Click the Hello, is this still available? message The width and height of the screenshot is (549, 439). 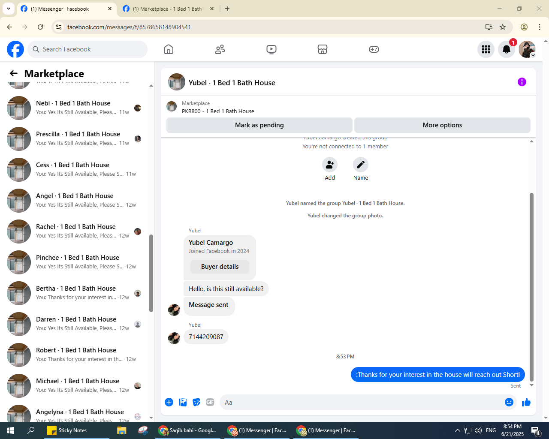pos(226,289)
